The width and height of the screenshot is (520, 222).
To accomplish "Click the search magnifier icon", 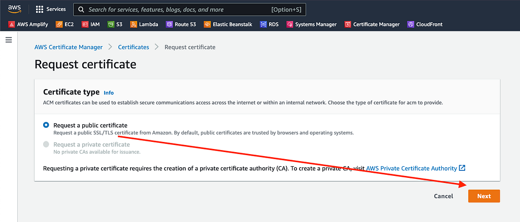I will click(x=81, y=10).
